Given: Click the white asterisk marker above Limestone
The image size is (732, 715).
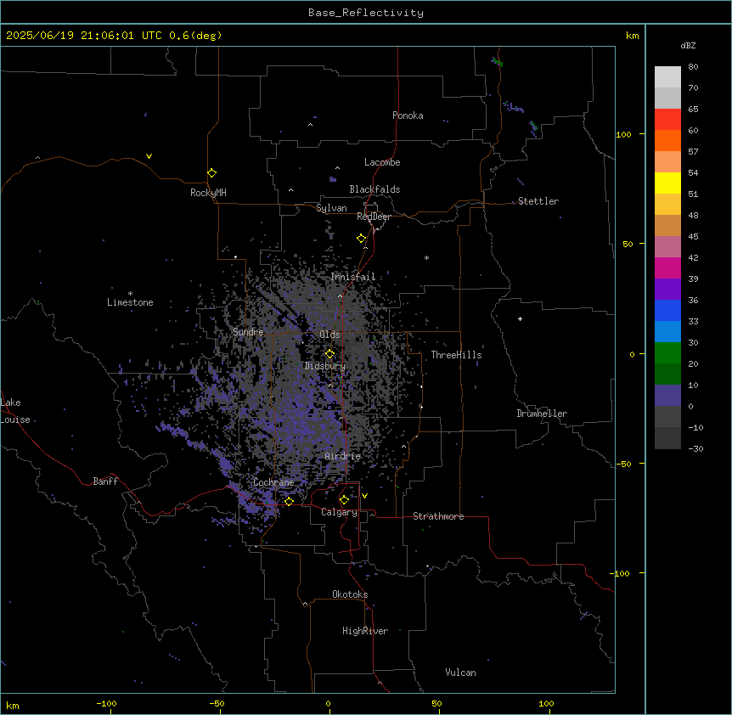Looking at the screenshot, I should tap(130, 294).
